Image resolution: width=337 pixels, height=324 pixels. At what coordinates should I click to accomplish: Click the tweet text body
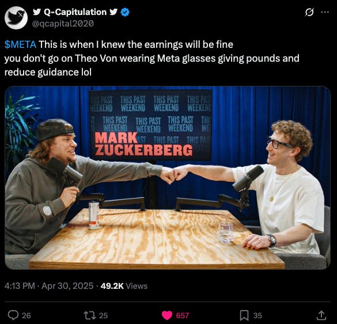tap(152, 58)
